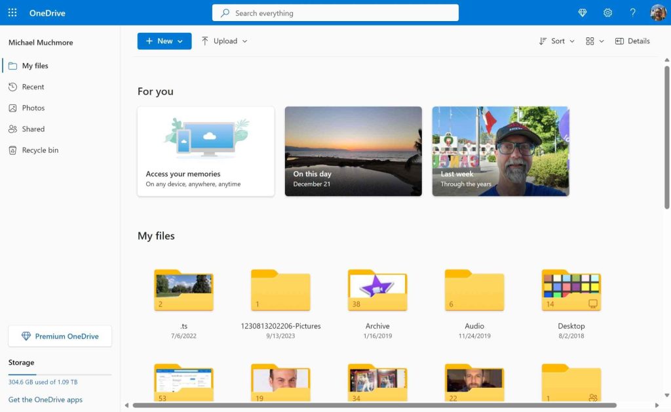Open the account profile picture
The width and height of the screenshot is (671, 412).
click(658, 13)
